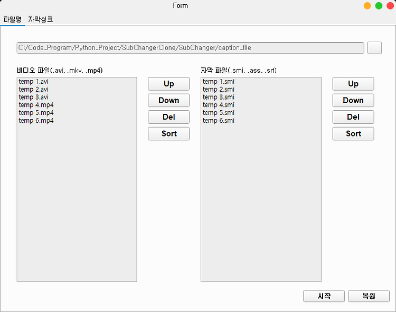Select temp 1.smi in subtitle list
396x312 pixels.
(x=261, y=82)
